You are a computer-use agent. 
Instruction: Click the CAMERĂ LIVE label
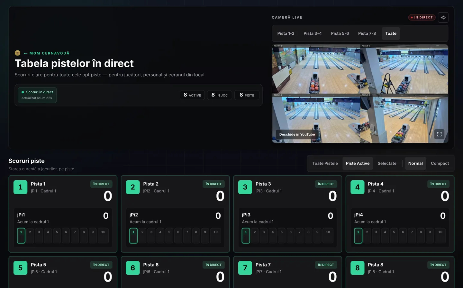(x=287, y=17)
